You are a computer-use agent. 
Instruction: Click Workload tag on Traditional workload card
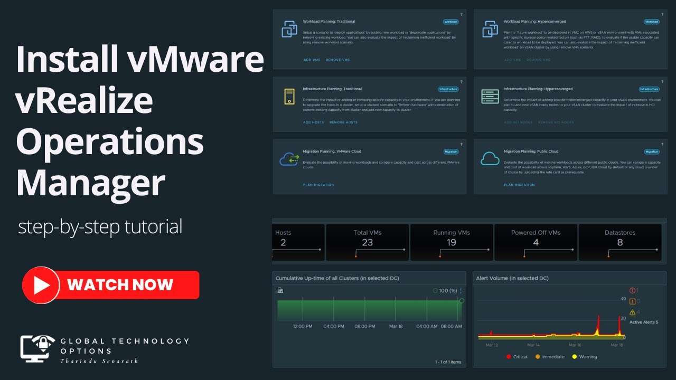[450, 22]
